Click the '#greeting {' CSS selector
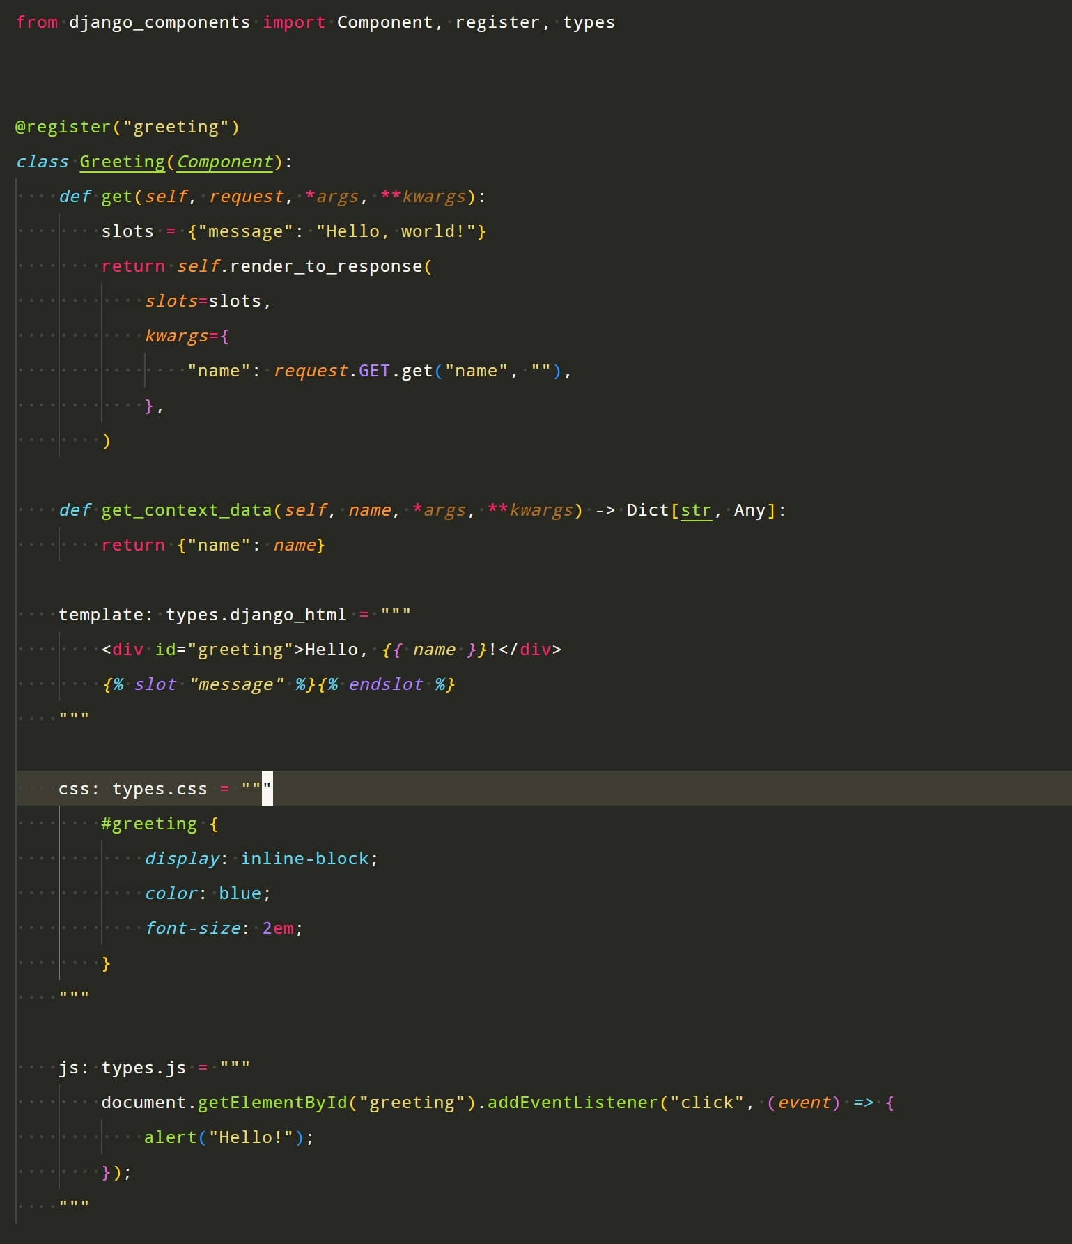The height and width of the screenshot is (1244, 1072). [x=160, y=824]
